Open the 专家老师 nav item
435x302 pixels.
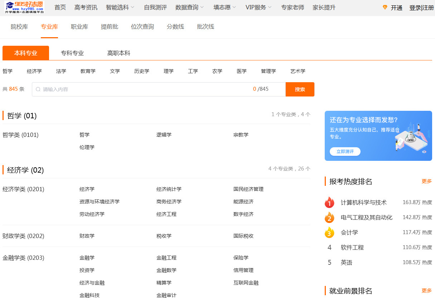point(293,8)
